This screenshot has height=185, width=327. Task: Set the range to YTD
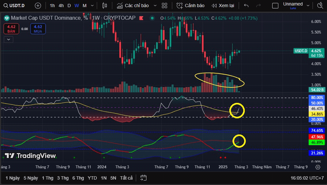(x=92, y=178)
